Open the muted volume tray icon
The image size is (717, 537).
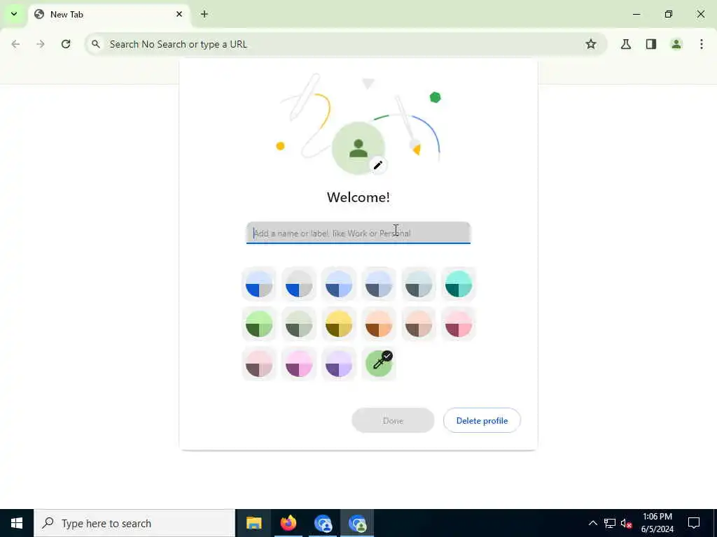point(626,523)
